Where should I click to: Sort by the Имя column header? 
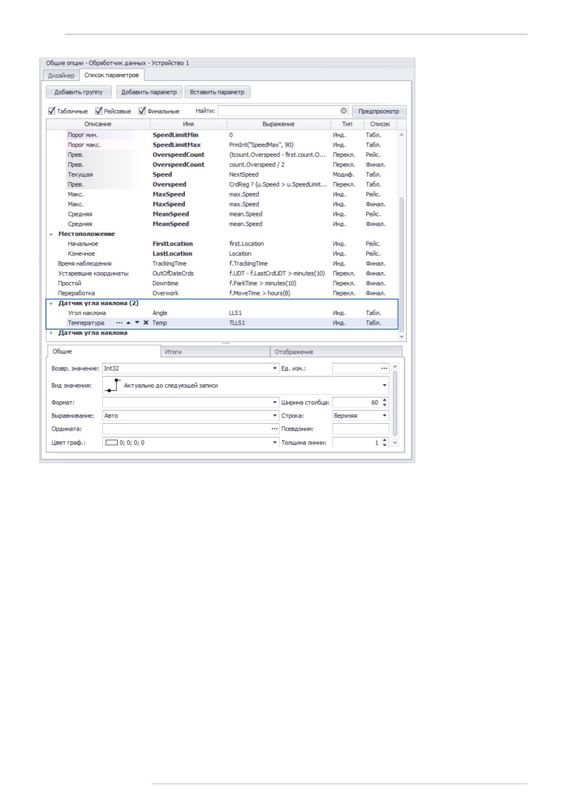189,123
